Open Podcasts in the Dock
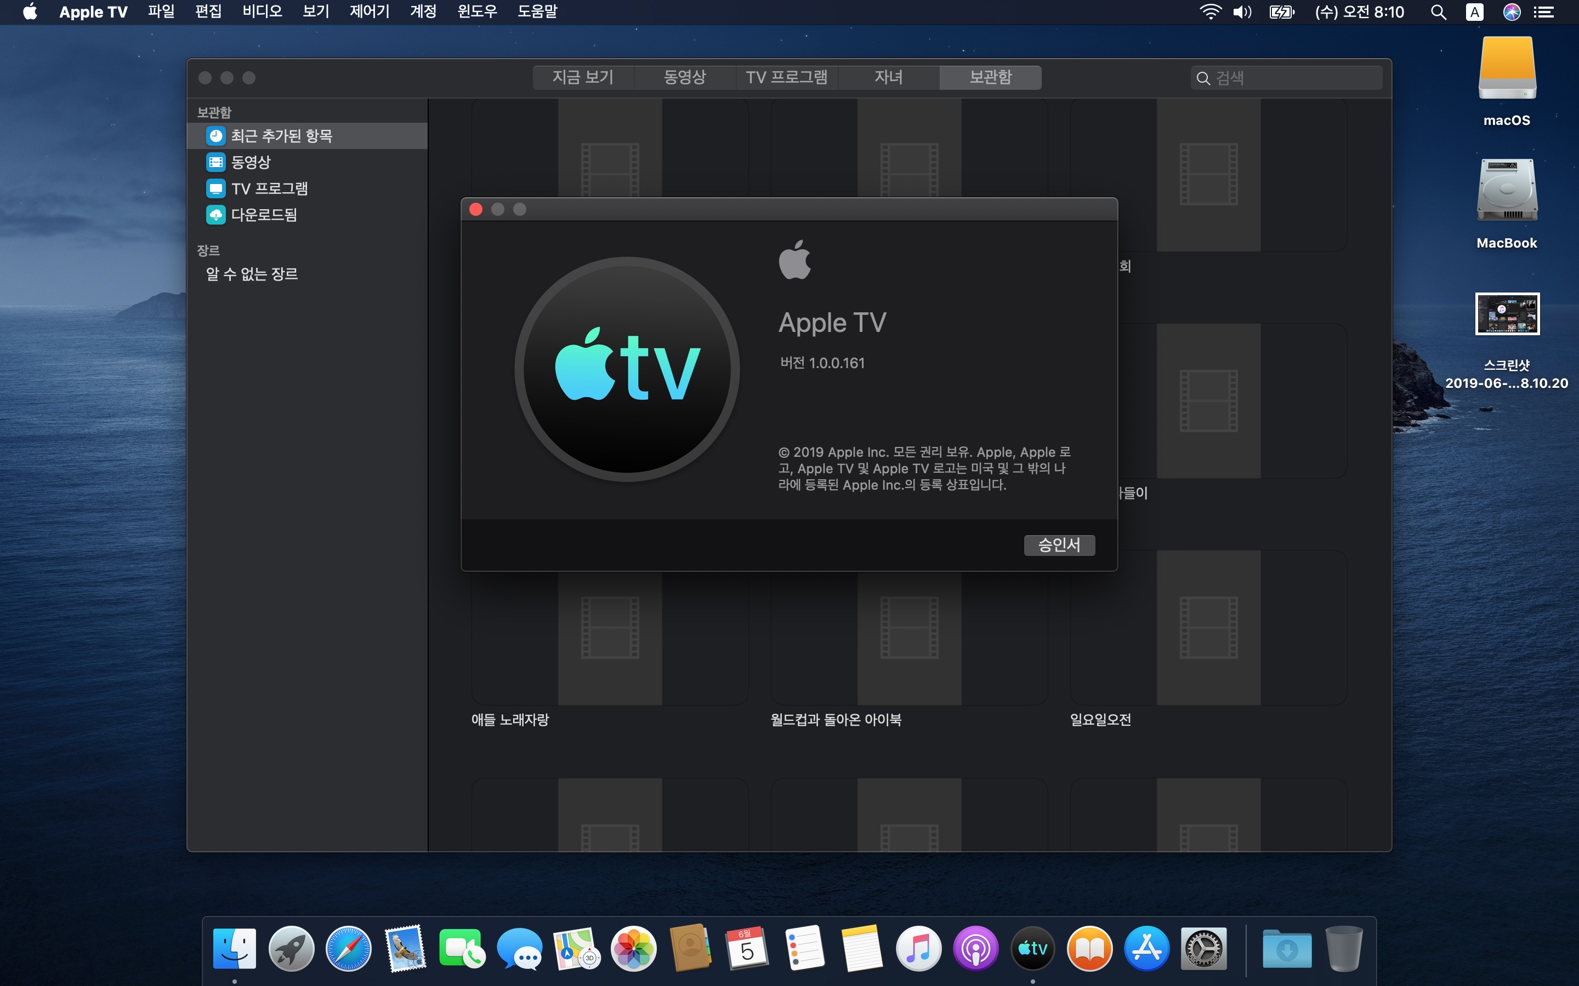The width and height of the screenshot is (1579, 986). 975,948
